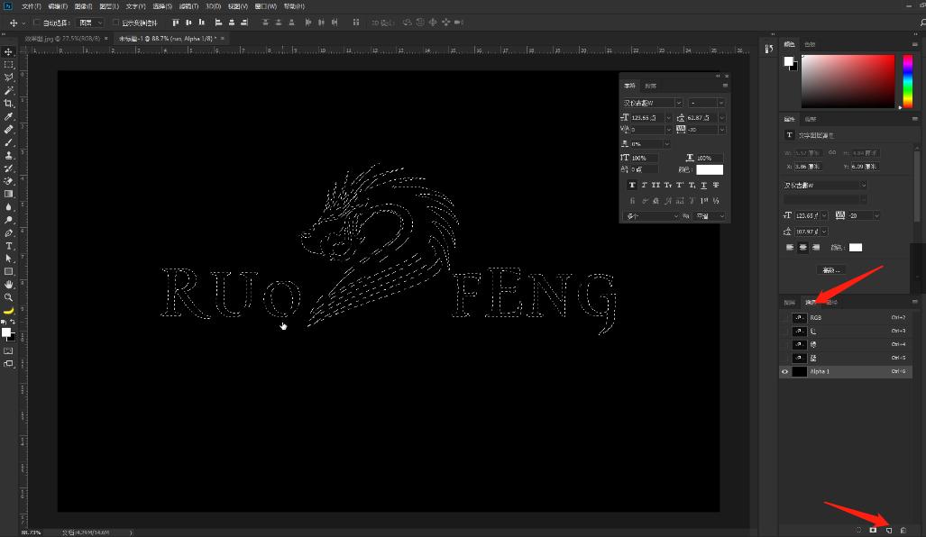Click text color swatch in Properties panel
The width and height of the screenshot is (926, 537).
tap(855, 247)
